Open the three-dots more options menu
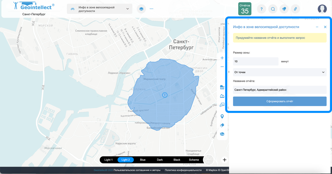This screenshot has width=332, height=174. point(151,9)
